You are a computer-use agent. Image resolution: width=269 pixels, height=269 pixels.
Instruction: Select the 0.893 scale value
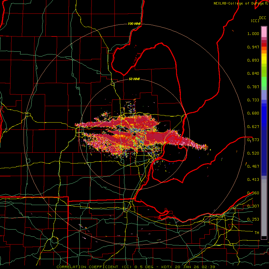[x=253, y=60]
